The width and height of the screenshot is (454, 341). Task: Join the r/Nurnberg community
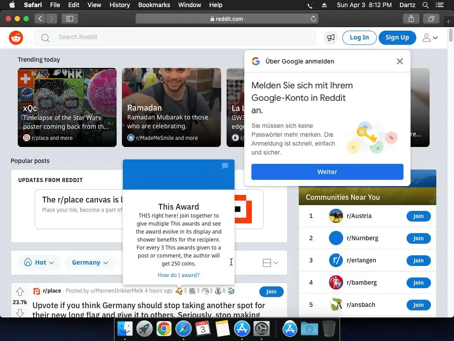[419, 238]
